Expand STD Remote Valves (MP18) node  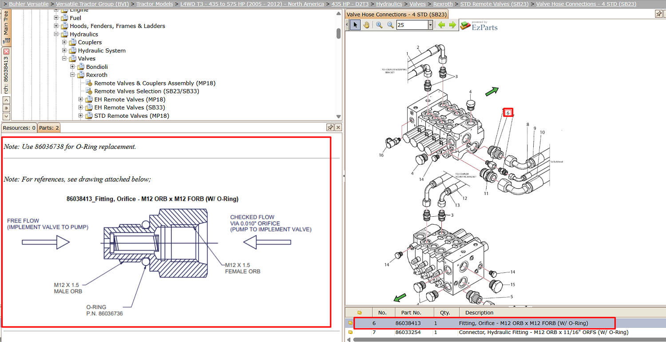pyautogui.click(x=80, y=116)
